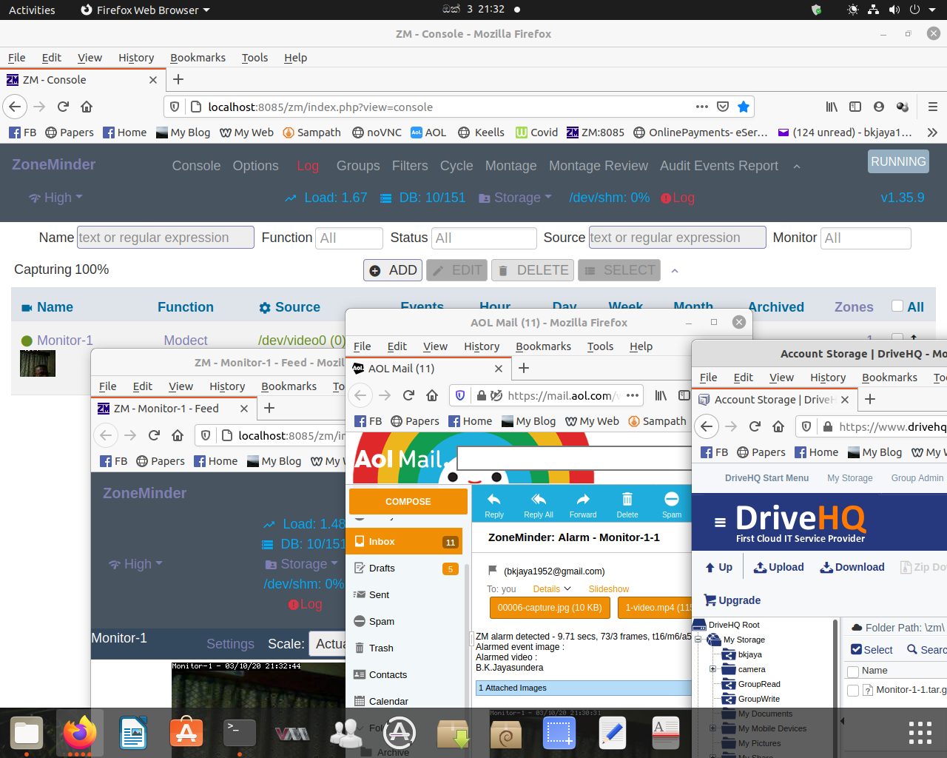Open Settings link in Monitor-1 Feed window
The image size is (947, 758).
point(230,644)
